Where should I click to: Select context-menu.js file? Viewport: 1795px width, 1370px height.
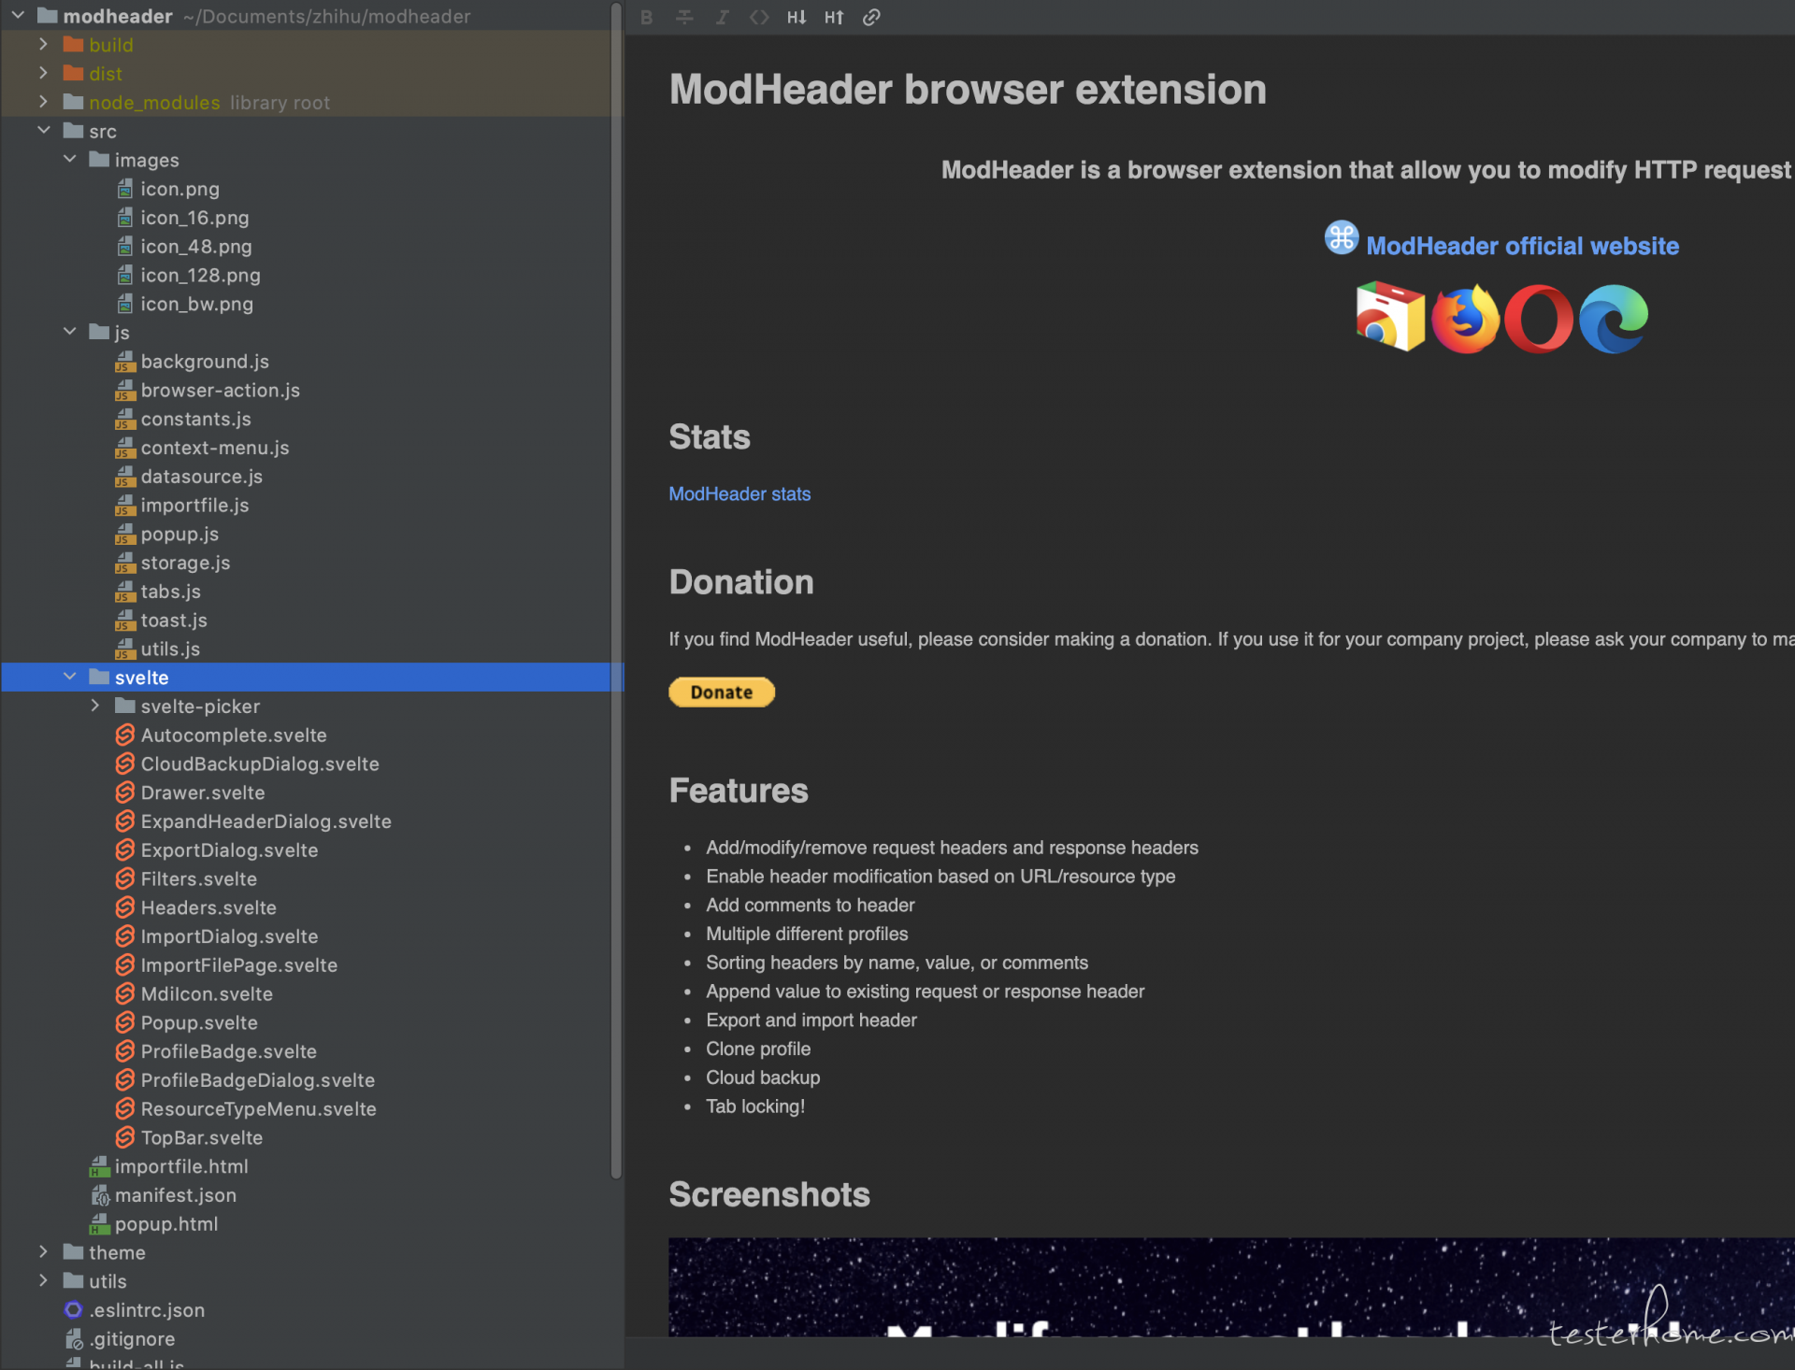(x=203, y=448)
